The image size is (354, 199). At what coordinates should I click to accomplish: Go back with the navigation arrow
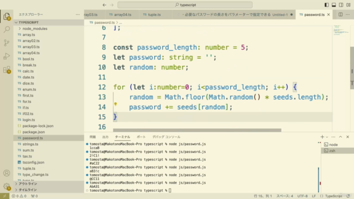click(105, 5)
